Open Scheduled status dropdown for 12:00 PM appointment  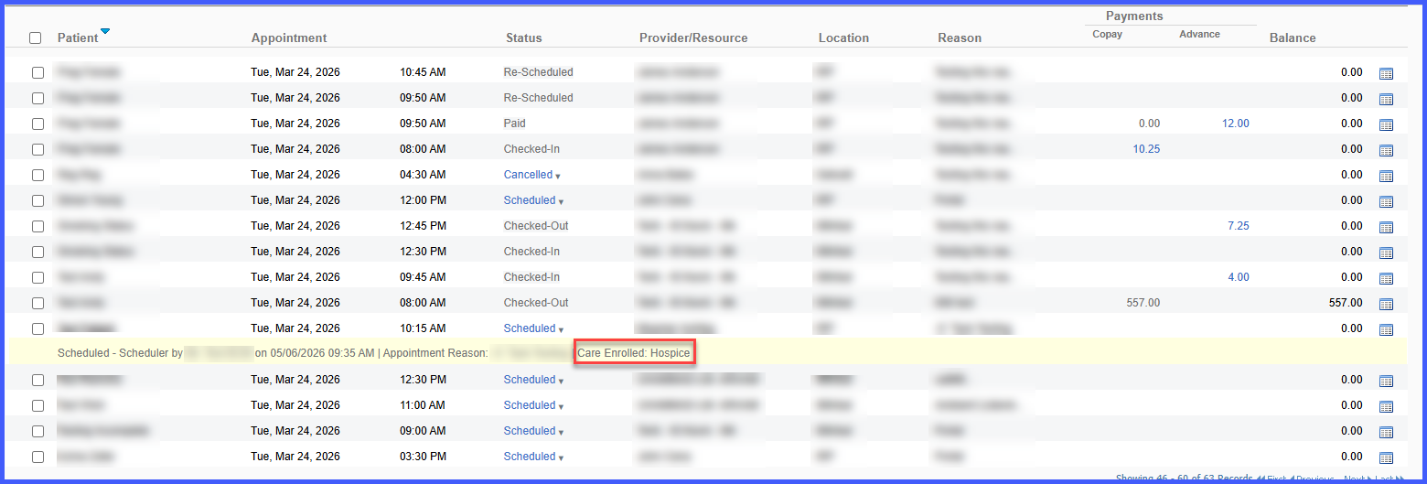pyautogui.click(x=533, y=200)
